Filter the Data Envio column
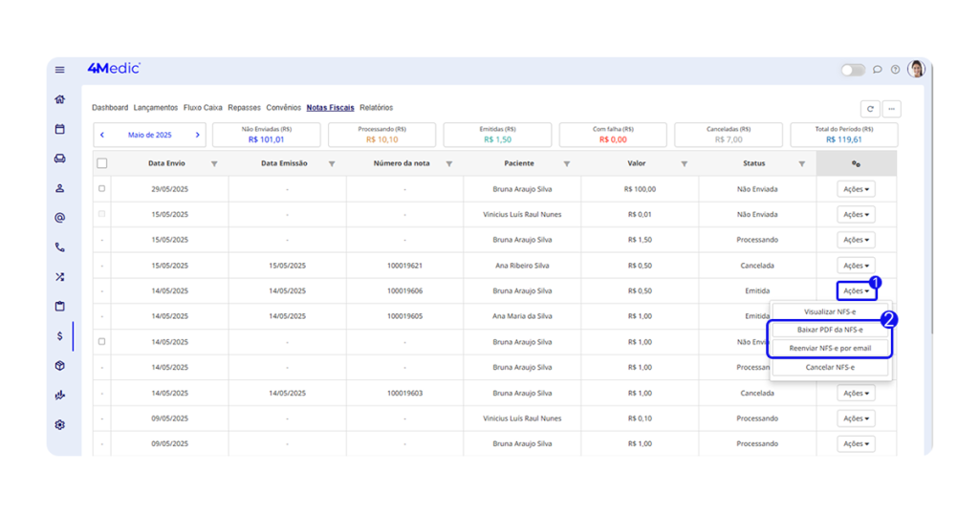Screen dimensions: 979x514 (214, 164)
